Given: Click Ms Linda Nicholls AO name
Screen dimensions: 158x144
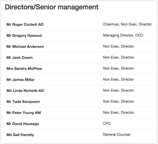Looking at the screenshot, I should 25,91.
